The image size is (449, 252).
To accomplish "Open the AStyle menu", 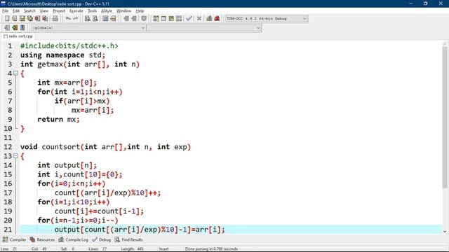I will [107, 11].
